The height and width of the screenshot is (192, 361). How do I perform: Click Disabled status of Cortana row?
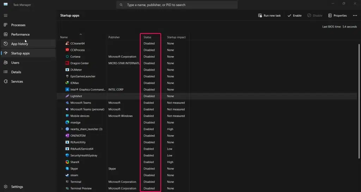point(149,56)
